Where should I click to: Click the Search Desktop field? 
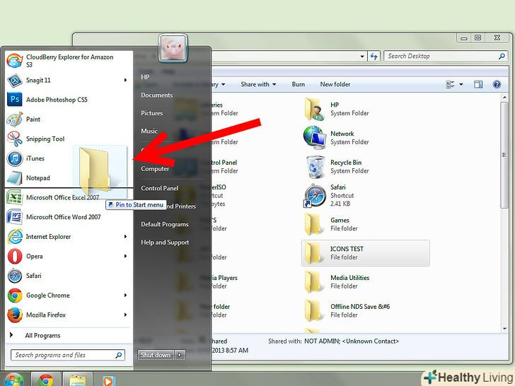point(446,56)
